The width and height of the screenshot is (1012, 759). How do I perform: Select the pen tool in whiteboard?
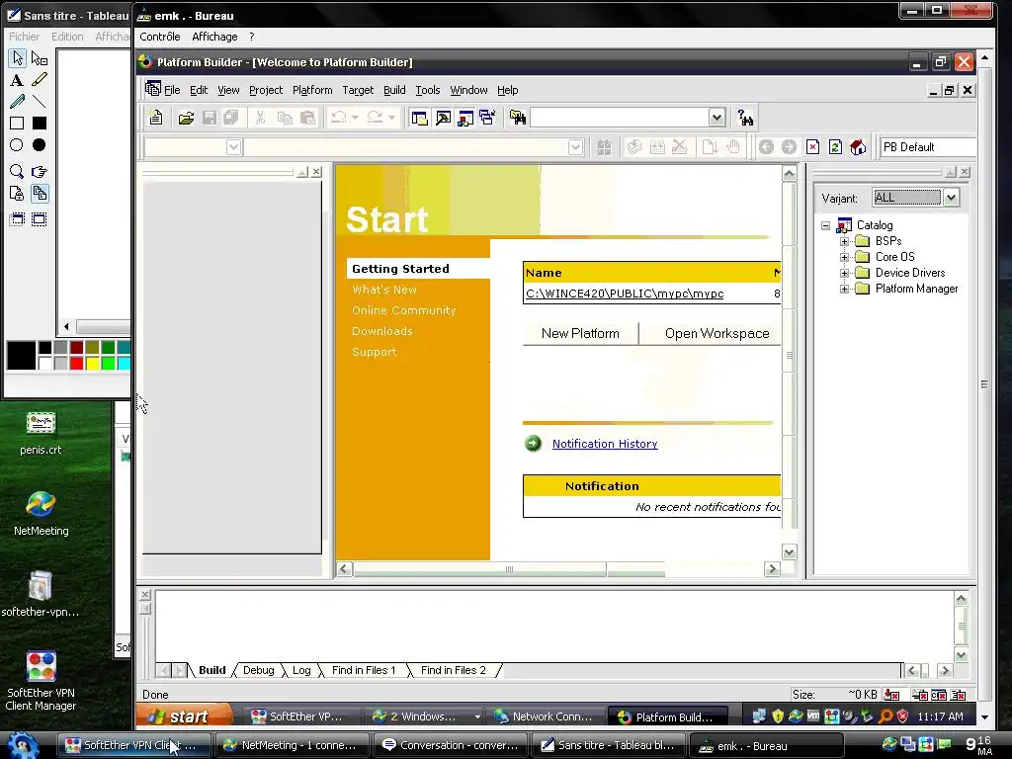(18, 102)
